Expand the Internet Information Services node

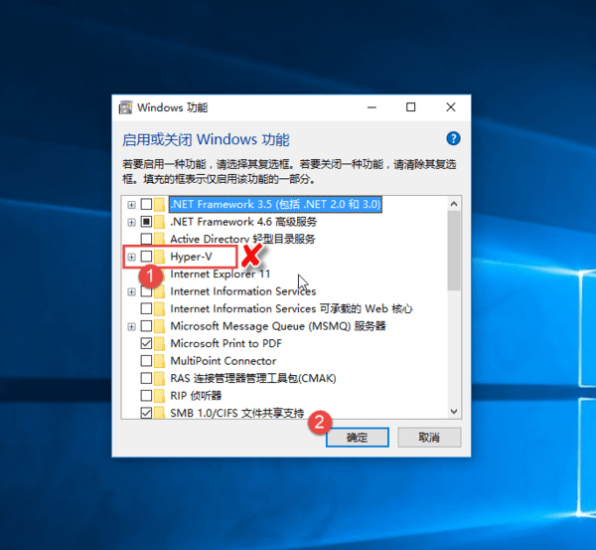click(131, 291)
